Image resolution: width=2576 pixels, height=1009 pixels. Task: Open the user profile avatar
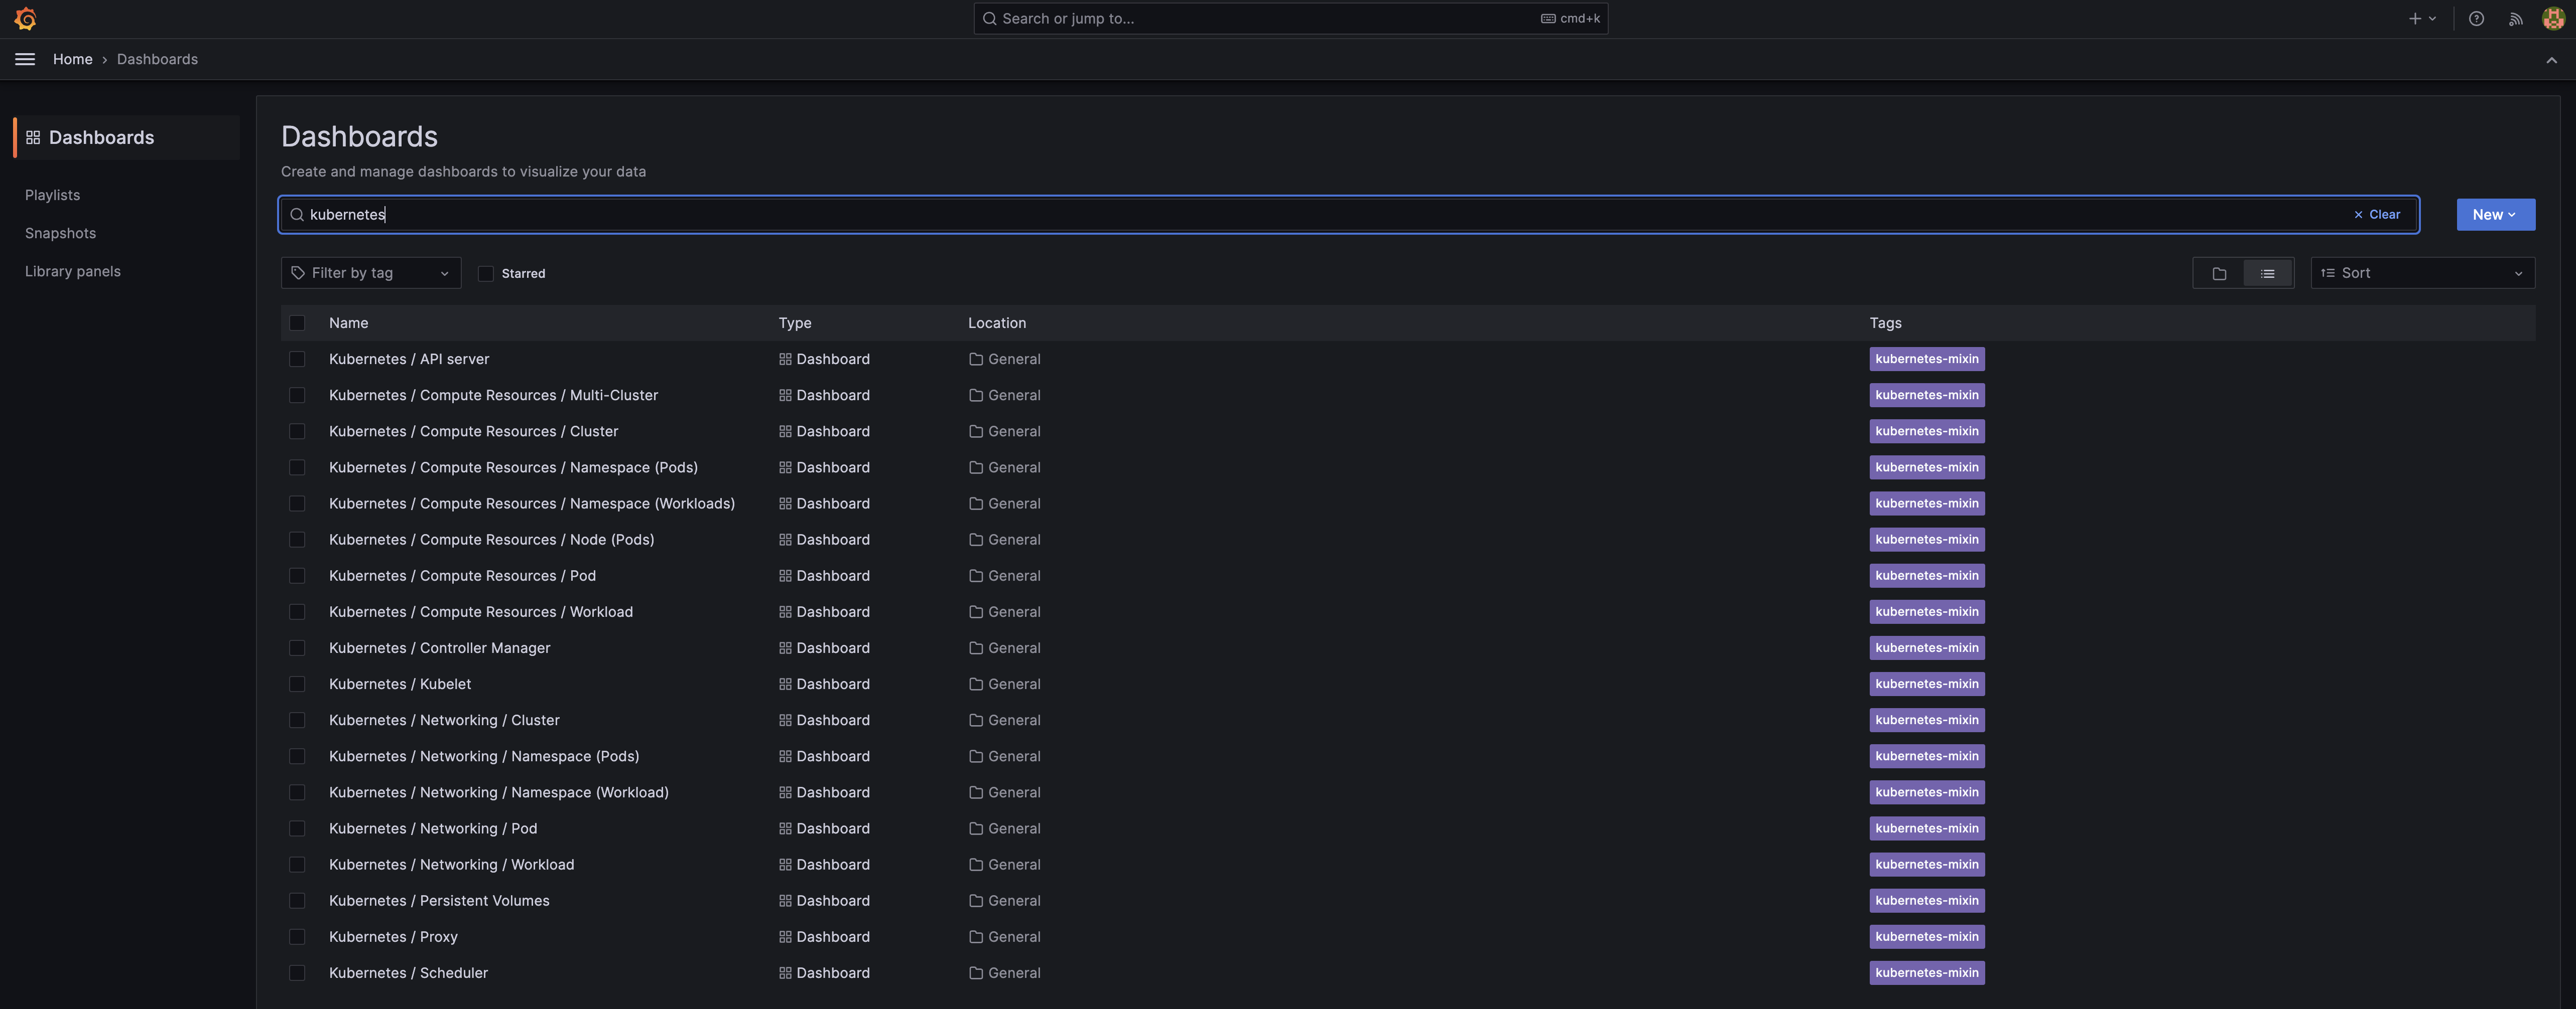coord(2553,19)
